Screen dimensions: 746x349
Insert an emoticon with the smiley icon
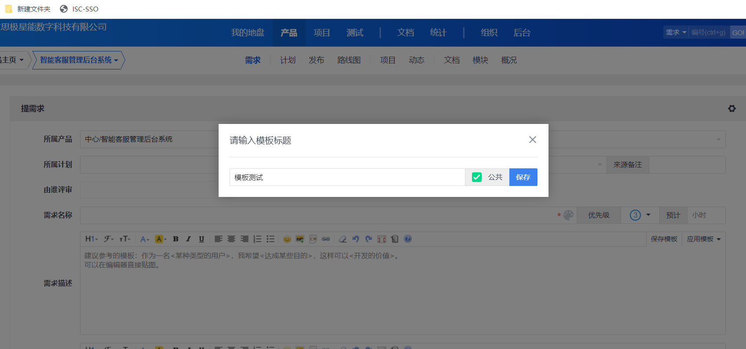pyautogui.click(x=287, y=239)
